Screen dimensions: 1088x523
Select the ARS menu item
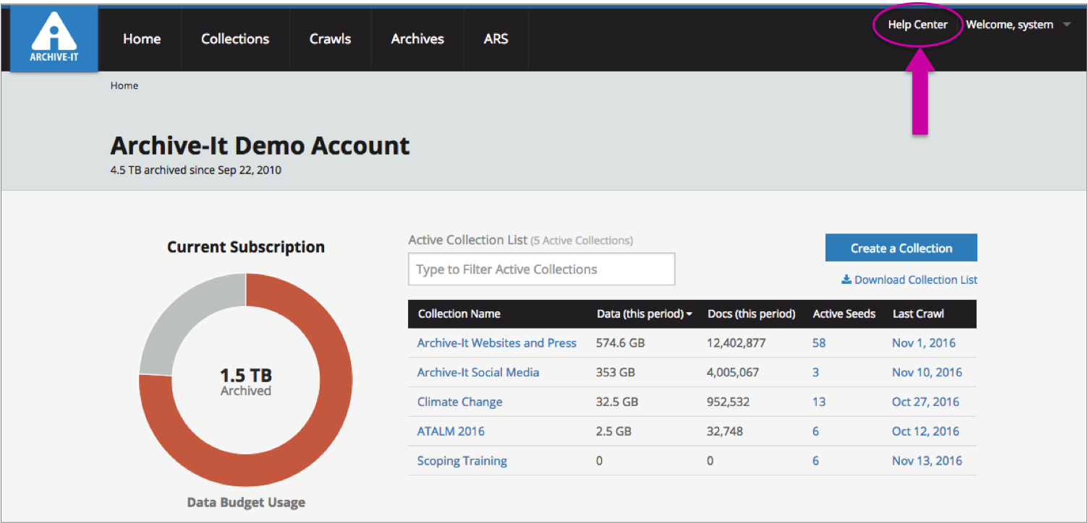tap(496, 39)
